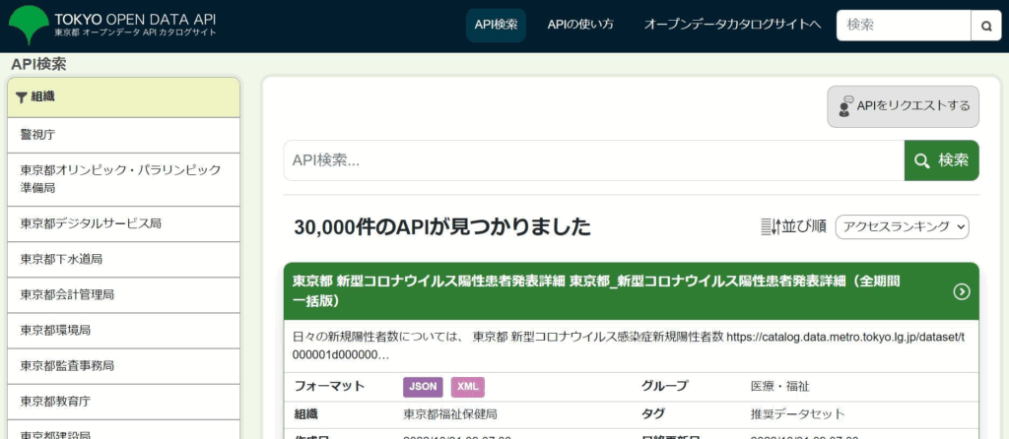Open the アクセスランキング sort dropdown

point(903,226)
